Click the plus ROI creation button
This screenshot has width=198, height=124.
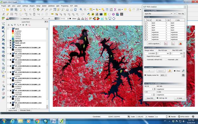(x=149, y=71)
